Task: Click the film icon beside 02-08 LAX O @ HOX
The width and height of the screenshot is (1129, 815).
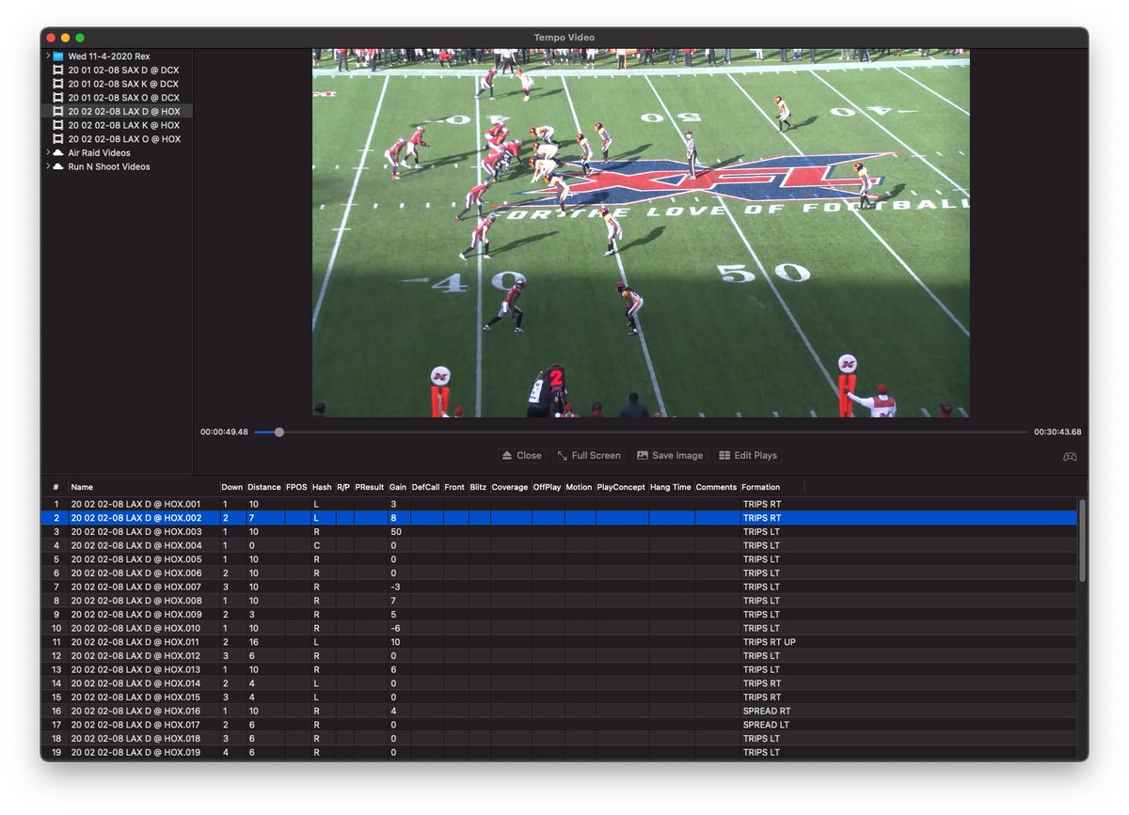Action: [58, 139]
